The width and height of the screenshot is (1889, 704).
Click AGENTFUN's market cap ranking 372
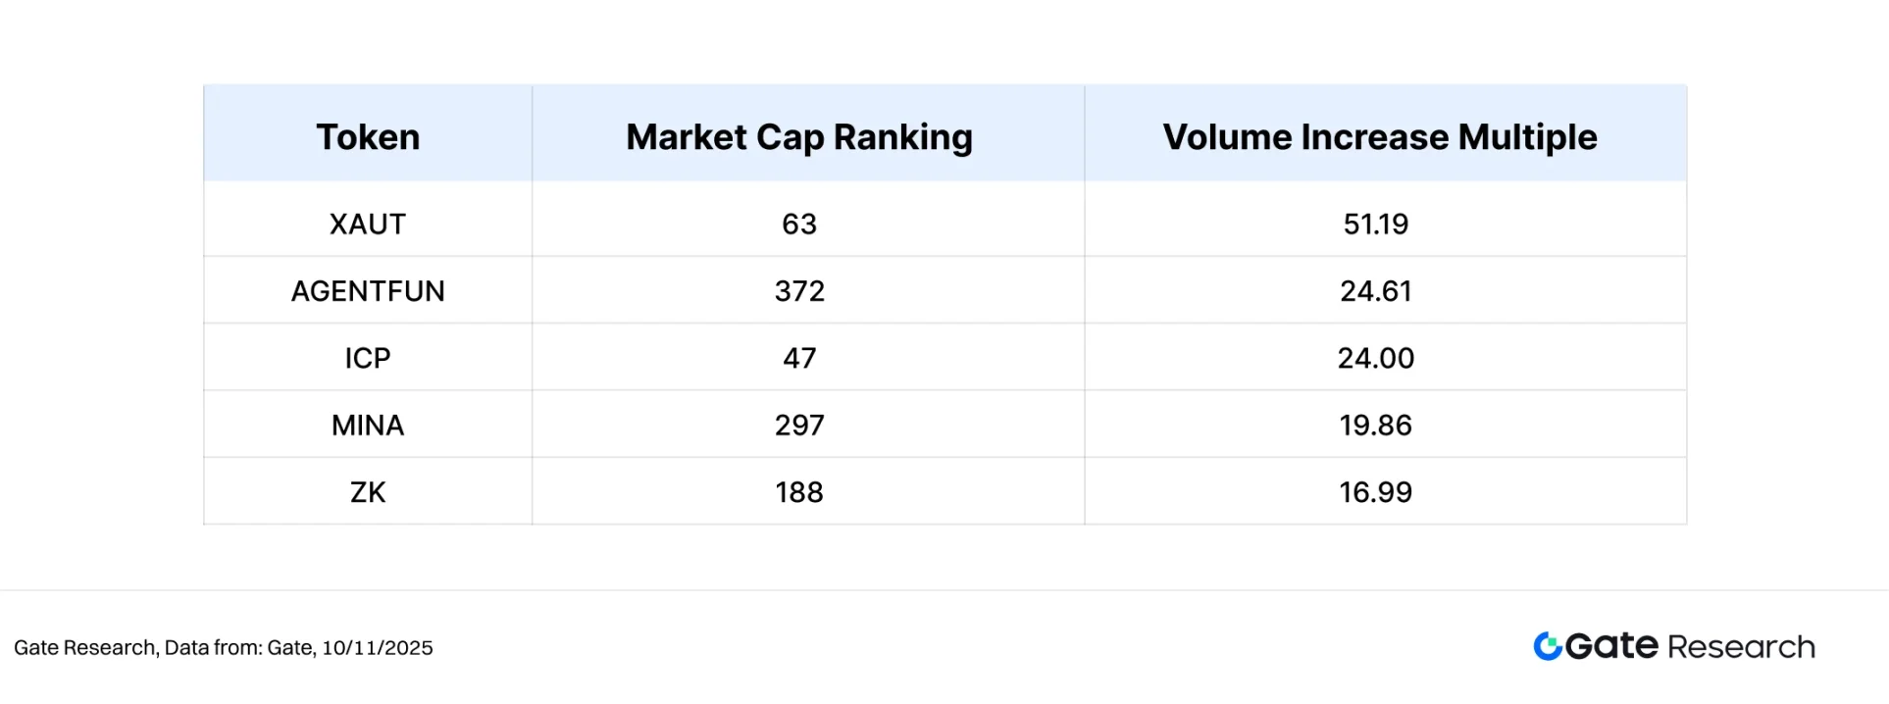click(799, 291)
